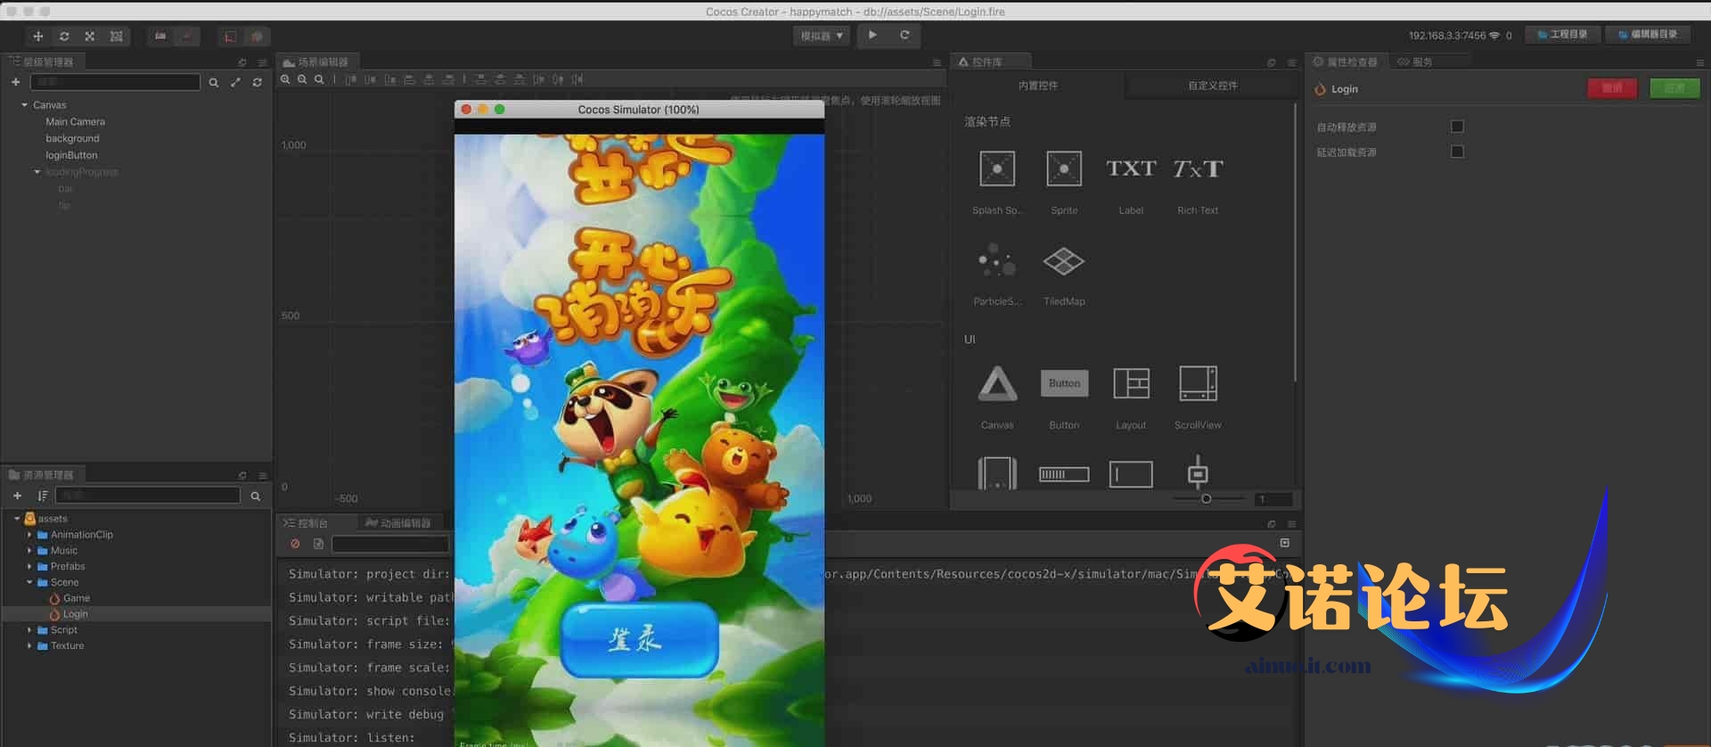Image resolution: width=1711 pixels, height=747 pixels.
Task: Click the hierarchy expand/collapse all icon
Action: 235,82
